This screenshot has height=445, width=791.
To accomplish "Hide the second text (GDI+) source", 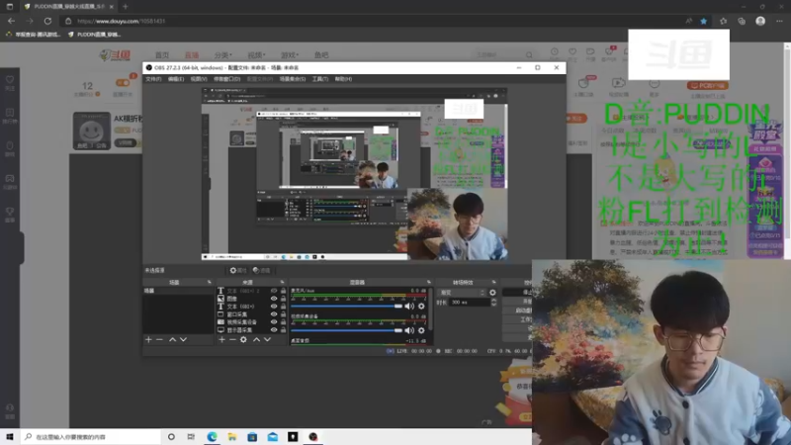I will coord(274,307).
